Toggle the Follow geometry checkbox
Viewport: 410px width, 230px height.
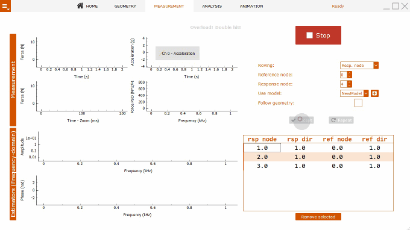[358, 103]
